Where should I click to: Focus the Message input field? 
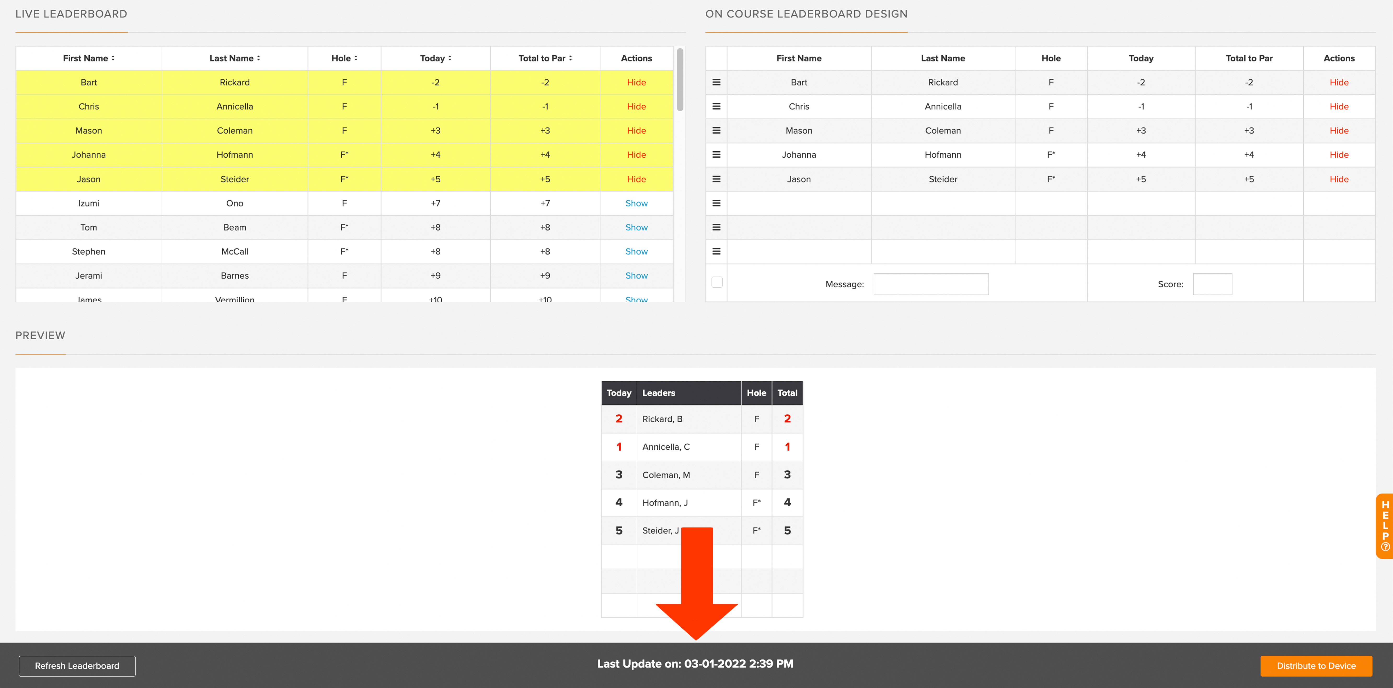click(x=931, y=284)
